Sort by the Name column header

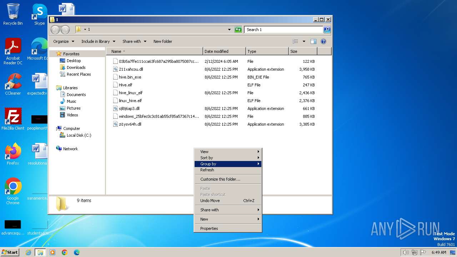pyautogui.click(x=155, y=51)
